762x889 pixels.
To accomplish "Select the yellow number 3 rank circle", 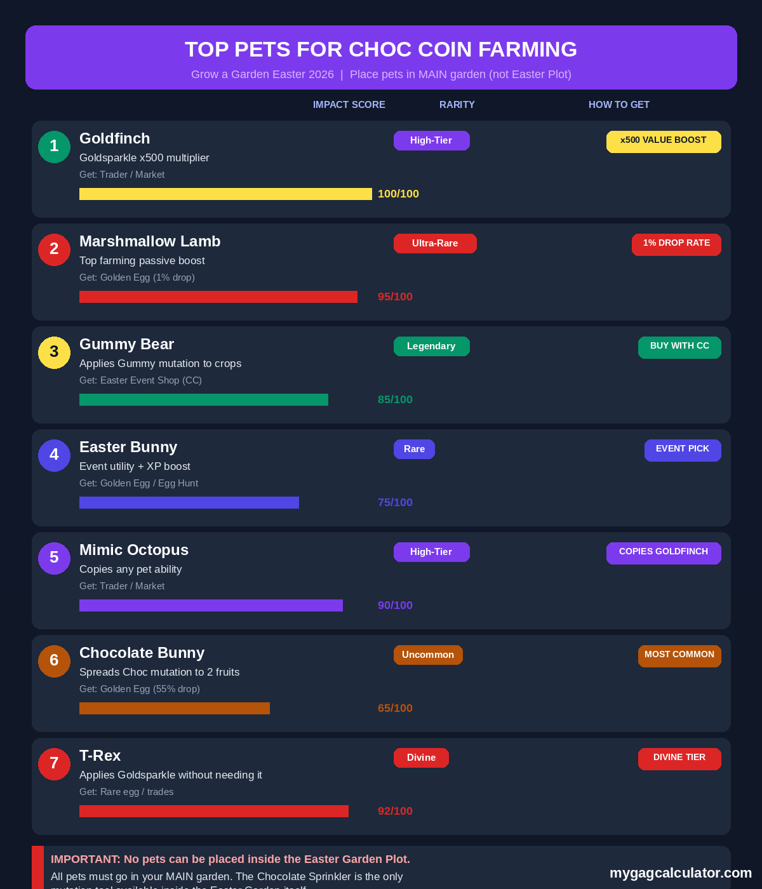I will (54, 352).
